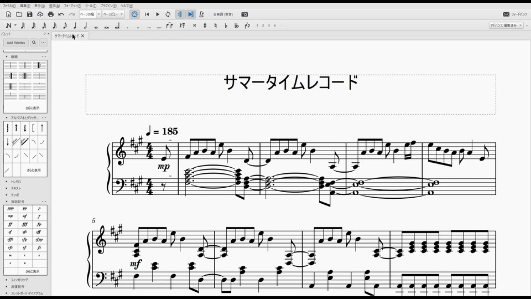Select voice 1
This screenshot has height=299, width=531.
pos(257,25)
